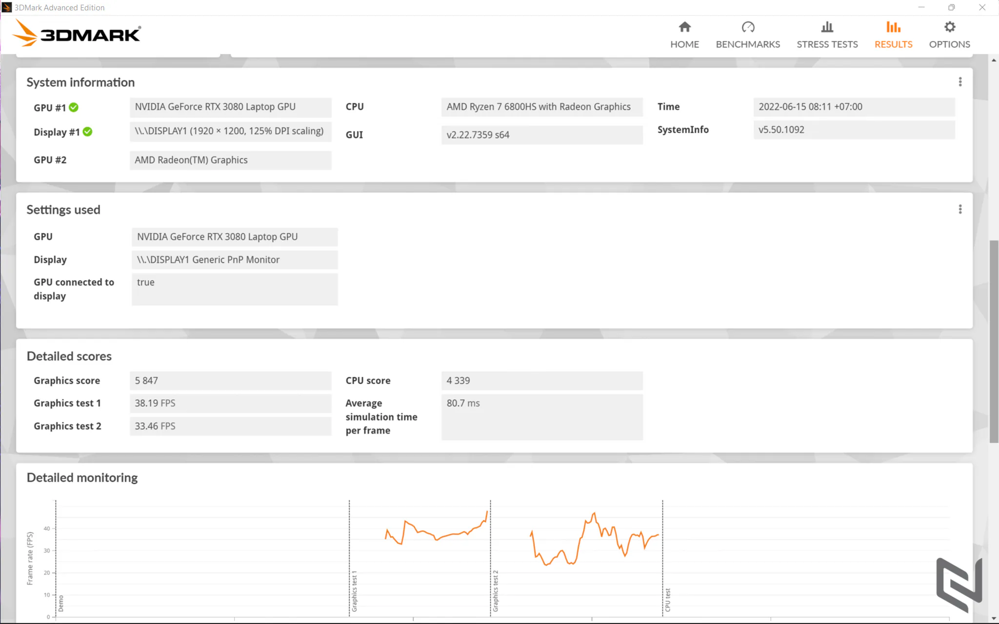
Task: Click the Graphics score value 5 847
Action: (231, 381)
